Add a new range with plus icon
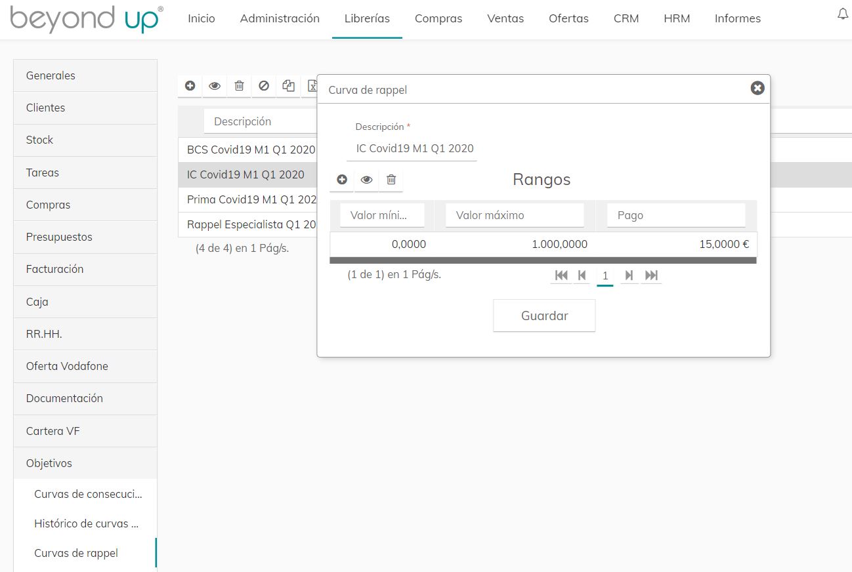 pyautogui.click(x=341, y=179)
